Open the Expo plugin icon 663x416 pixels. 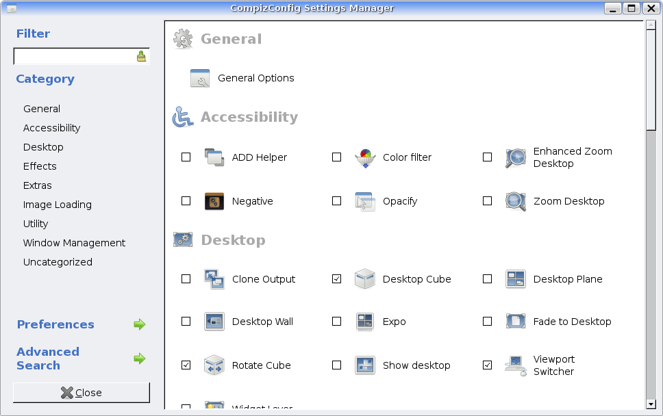point(364,322)
